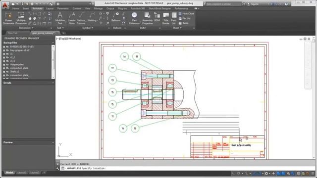The image size is (317, 178).
Task: Select the Part Reference tool
Action: (134, 18)
